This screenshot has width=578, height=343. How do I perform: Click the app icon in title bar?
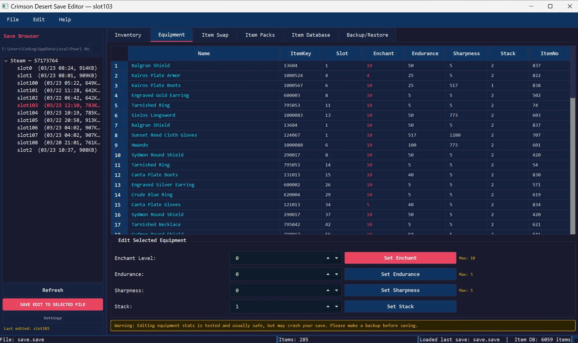point(5,6)
